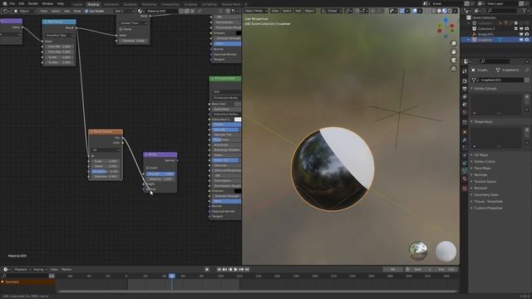
Task: Open the File menu
Action: click(x=12, y=3)
